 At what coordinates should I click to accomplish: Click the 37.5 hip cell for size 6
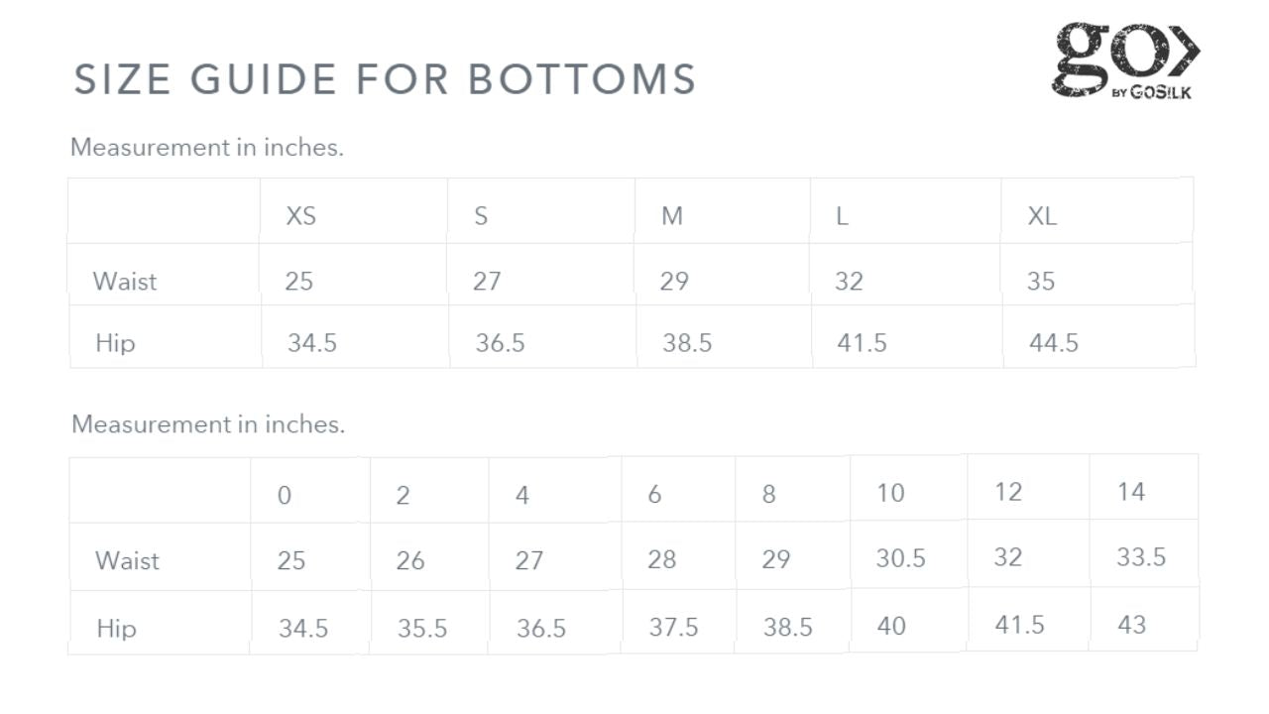[x=673, y=628]
